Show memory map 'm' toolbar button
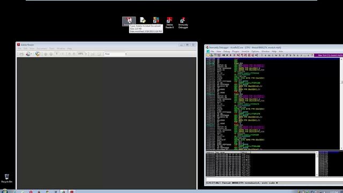This screenshot has height=193, width=343. pyautogui.click(x=269, y=55)
